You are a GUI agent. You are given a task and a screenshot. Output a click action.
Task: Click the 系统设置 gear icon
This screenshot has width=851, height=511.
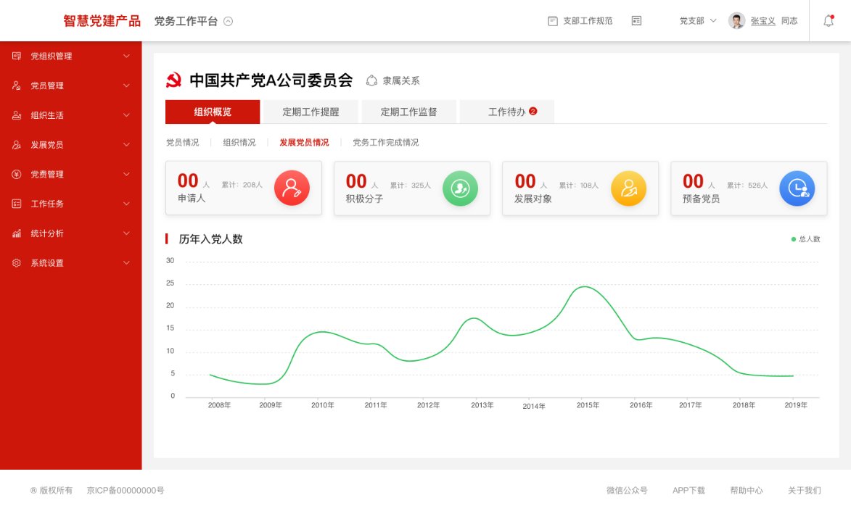point(16,262)
